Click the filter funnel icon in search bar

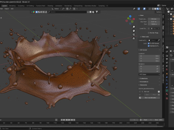(97, 12)
